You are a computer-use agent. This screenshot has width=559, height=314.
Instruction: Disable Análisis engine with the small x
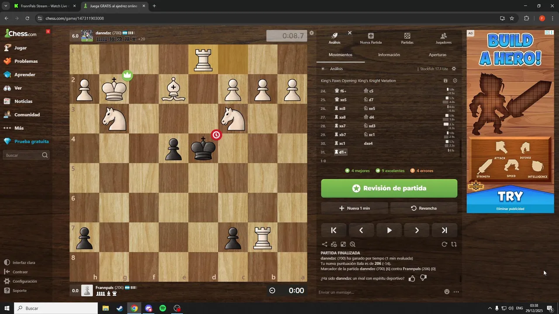coord(323,69)
